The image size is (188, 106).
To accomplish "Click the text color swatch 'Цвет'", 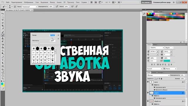I will pos(167,61).
